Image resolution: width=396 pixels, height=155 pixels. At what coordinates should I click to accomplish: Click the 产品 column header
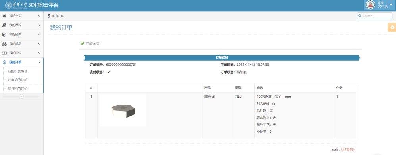[x=208, y=88]
